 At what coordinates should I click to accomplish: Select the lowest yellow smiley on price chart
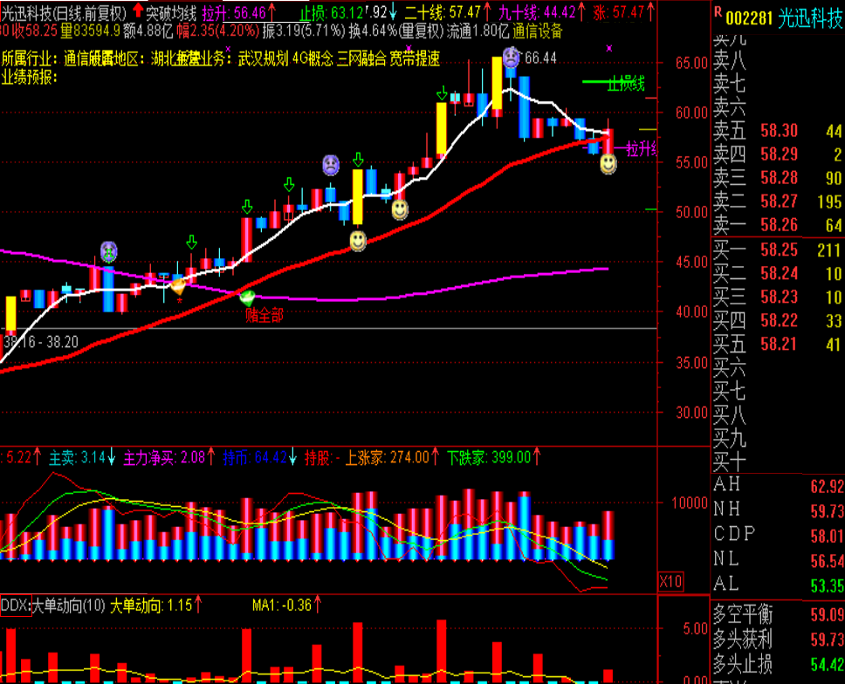pyautogui.click(x=358, y=241)
